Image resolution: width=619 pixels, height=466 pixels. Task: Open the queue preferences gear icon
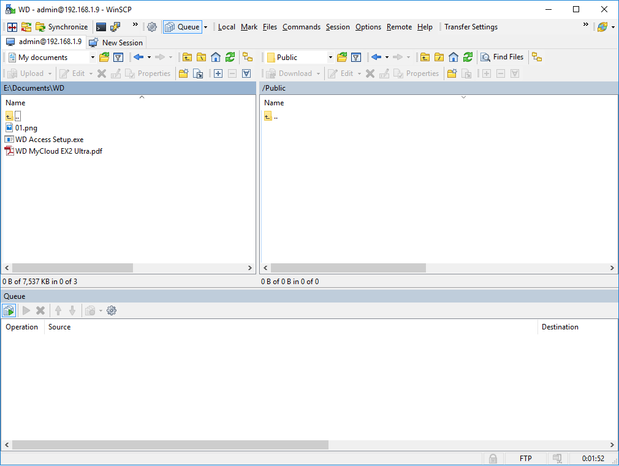coord(112,310)
